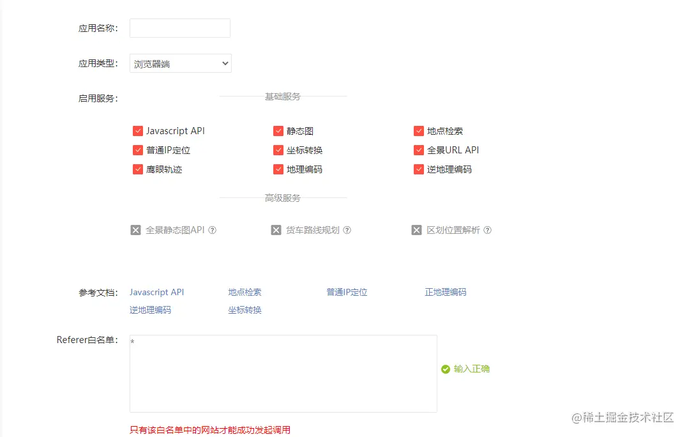The image size is (687, 437).
Task: Uncheck the 逆地理编码 service
Action: 419,169
